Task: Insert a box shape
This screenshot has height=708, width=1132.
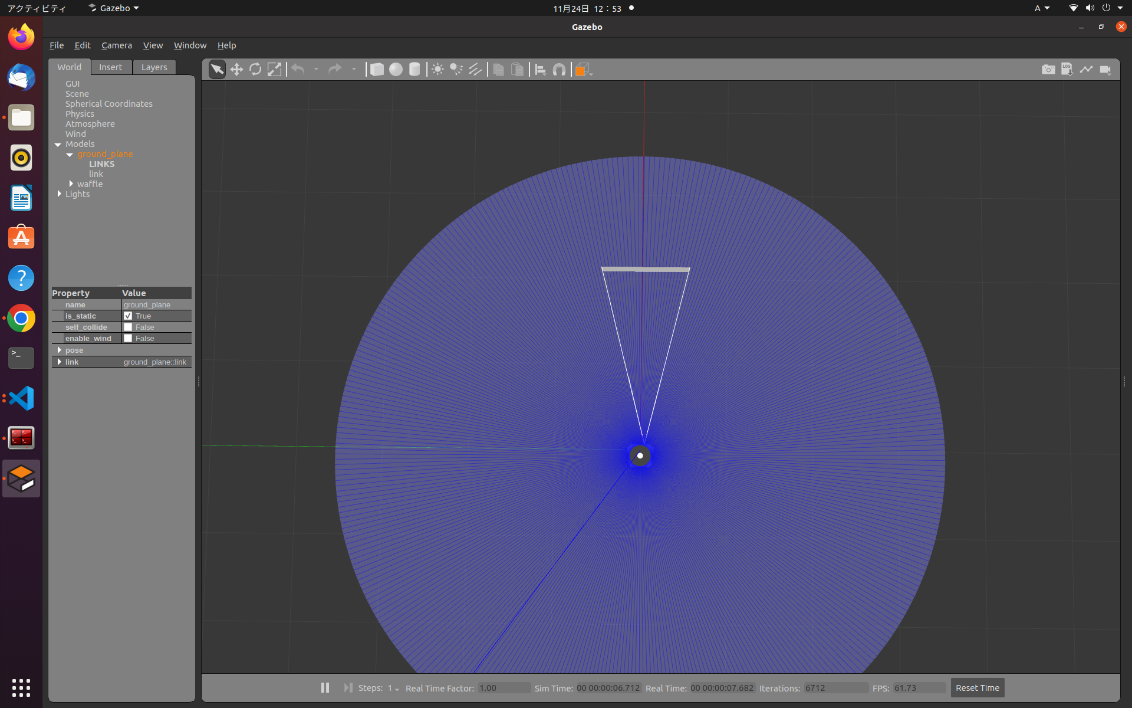Action: (x=377, y=70)
